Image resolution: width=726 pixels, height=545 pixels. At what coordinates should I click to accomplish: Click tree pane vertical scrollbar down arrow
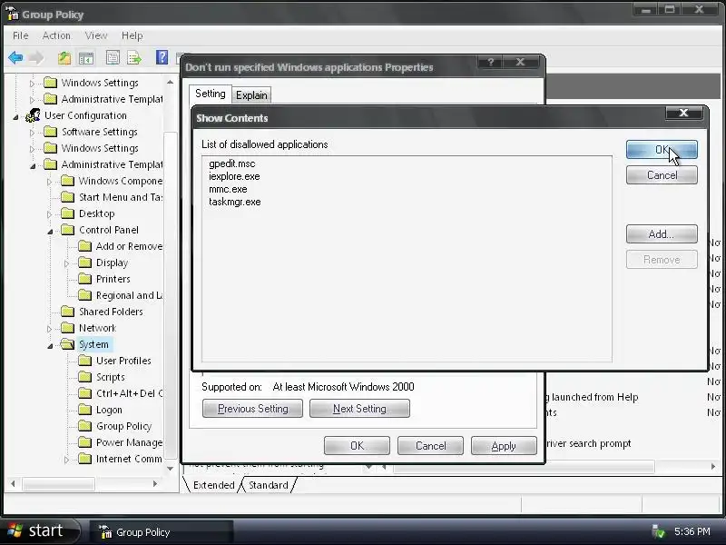[171, 469]
